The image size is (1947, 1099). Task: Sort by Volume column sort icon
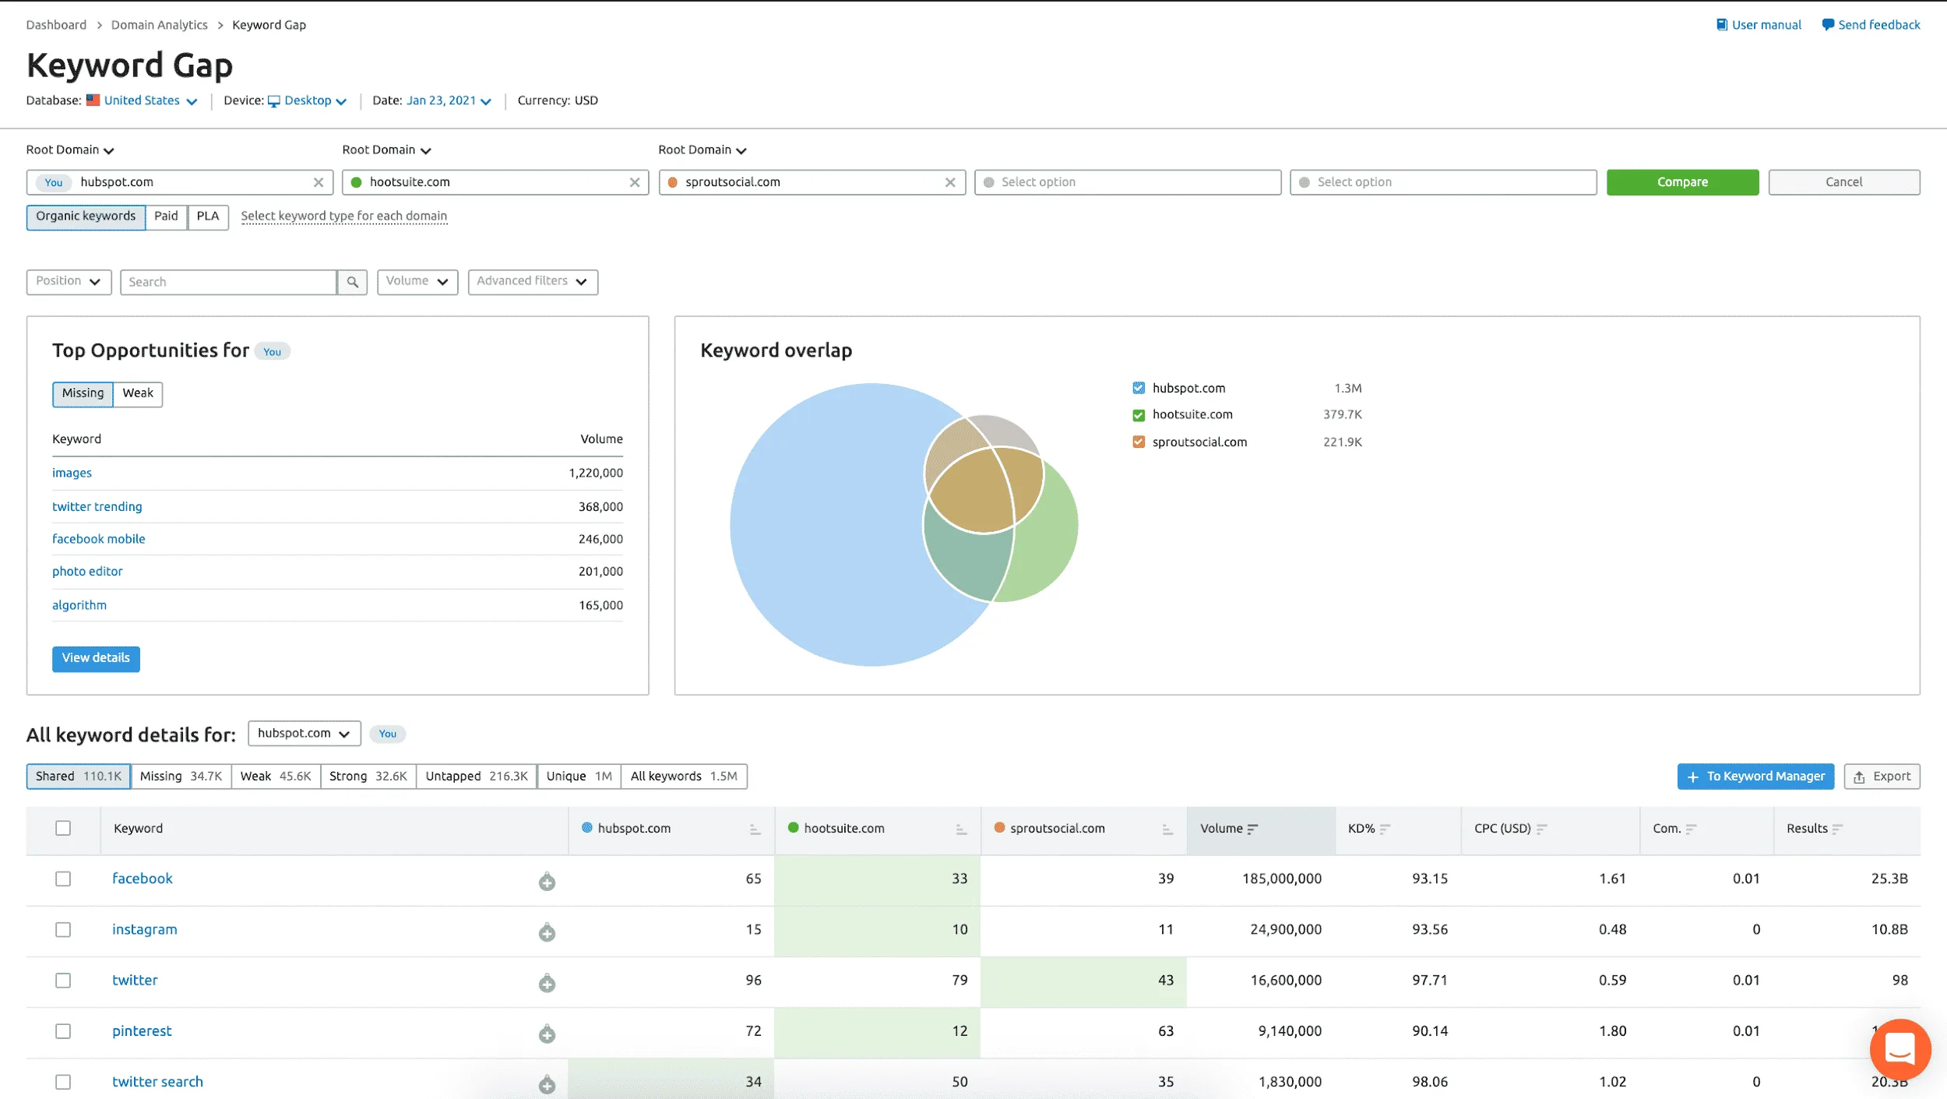[1252, 830]
